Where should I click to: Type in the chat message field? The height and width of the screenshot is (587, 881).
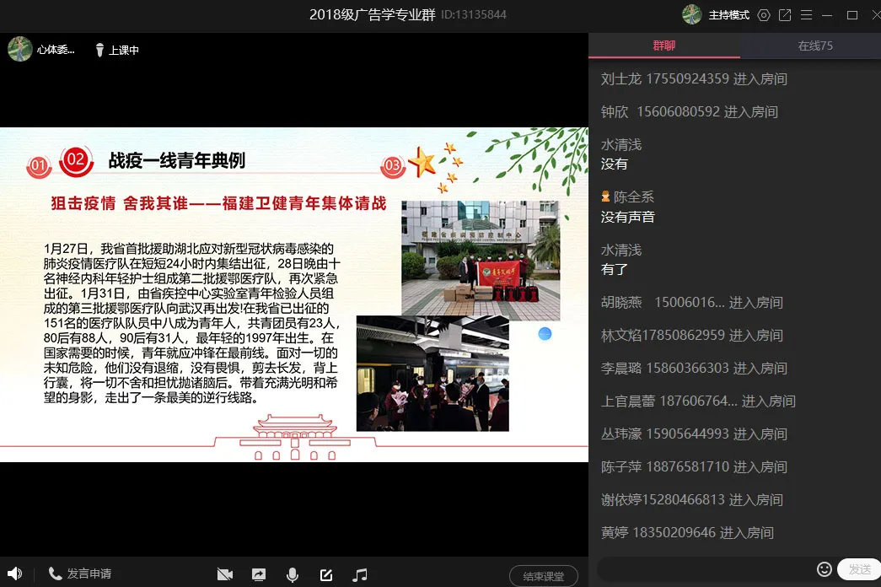[x=704, y=569]
